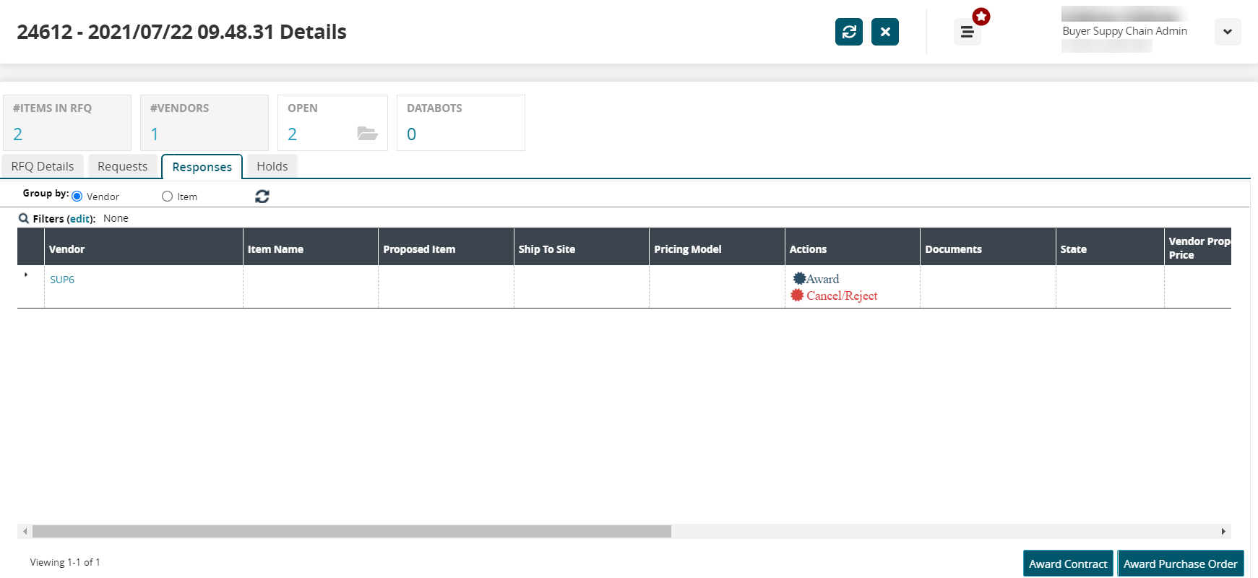Click the red star notification badge
This screenshot has width=1258, height=578.
(981, 16)
